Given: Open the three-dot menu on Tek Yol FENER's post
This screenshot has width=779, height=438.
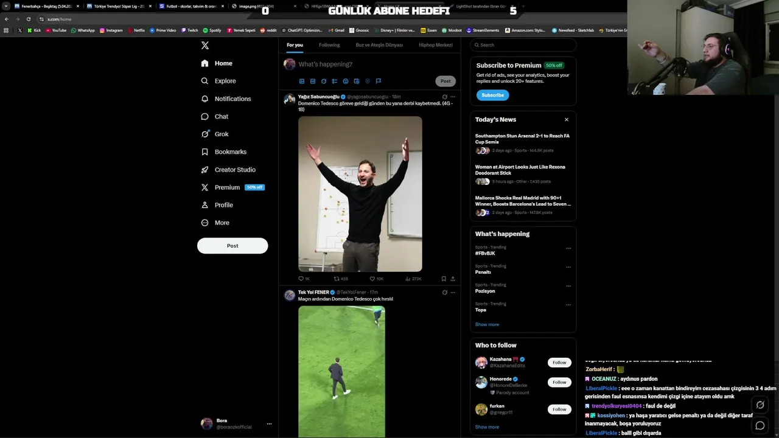Looking at the screenshot, I should (453, 292).
